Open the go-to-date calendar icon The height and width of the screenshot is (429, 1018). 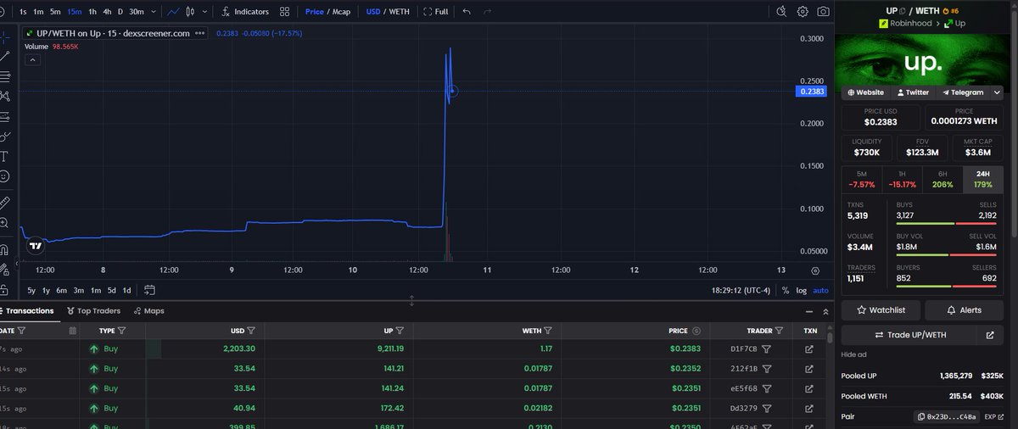[149, 290]
